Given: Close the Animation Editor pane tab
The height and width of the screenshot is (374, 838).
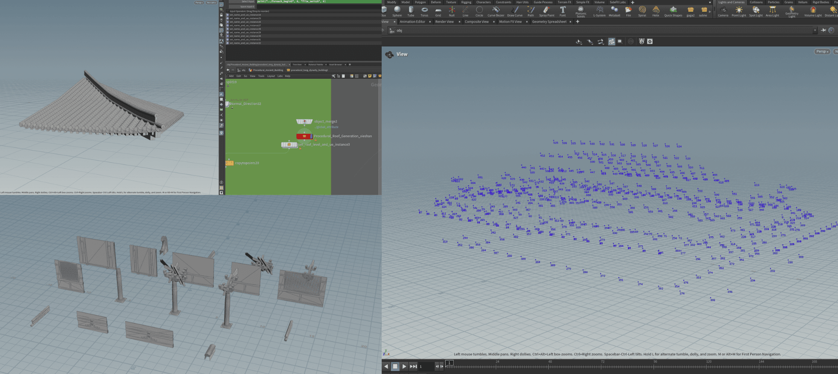Looking at the screenshot, I should tap(430, 22).
